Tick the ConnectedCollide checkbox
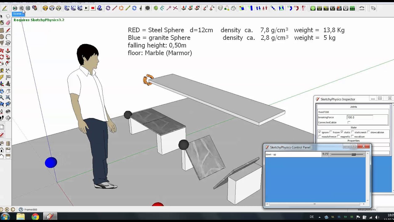The width and height of the screenshot is (394, 222). click(349, 122)
